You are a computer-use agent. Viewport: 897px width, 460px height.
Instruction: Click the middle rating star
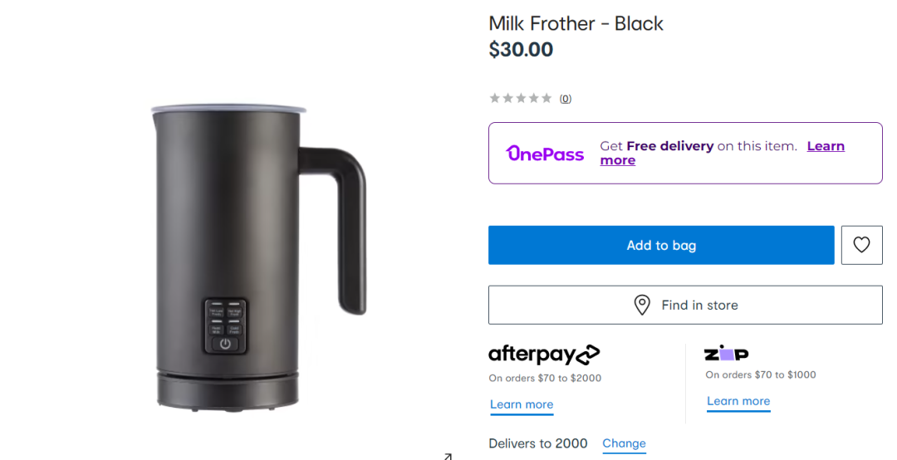pos(521,98)
